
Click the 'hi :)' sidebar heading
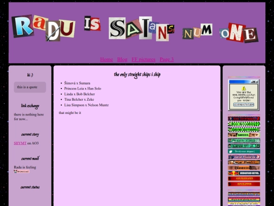pyautogui.click(x=30, y=75)
